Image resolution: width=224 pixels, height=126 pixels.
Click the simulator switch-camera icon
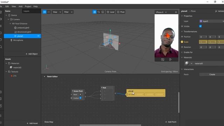pos(162,59)
